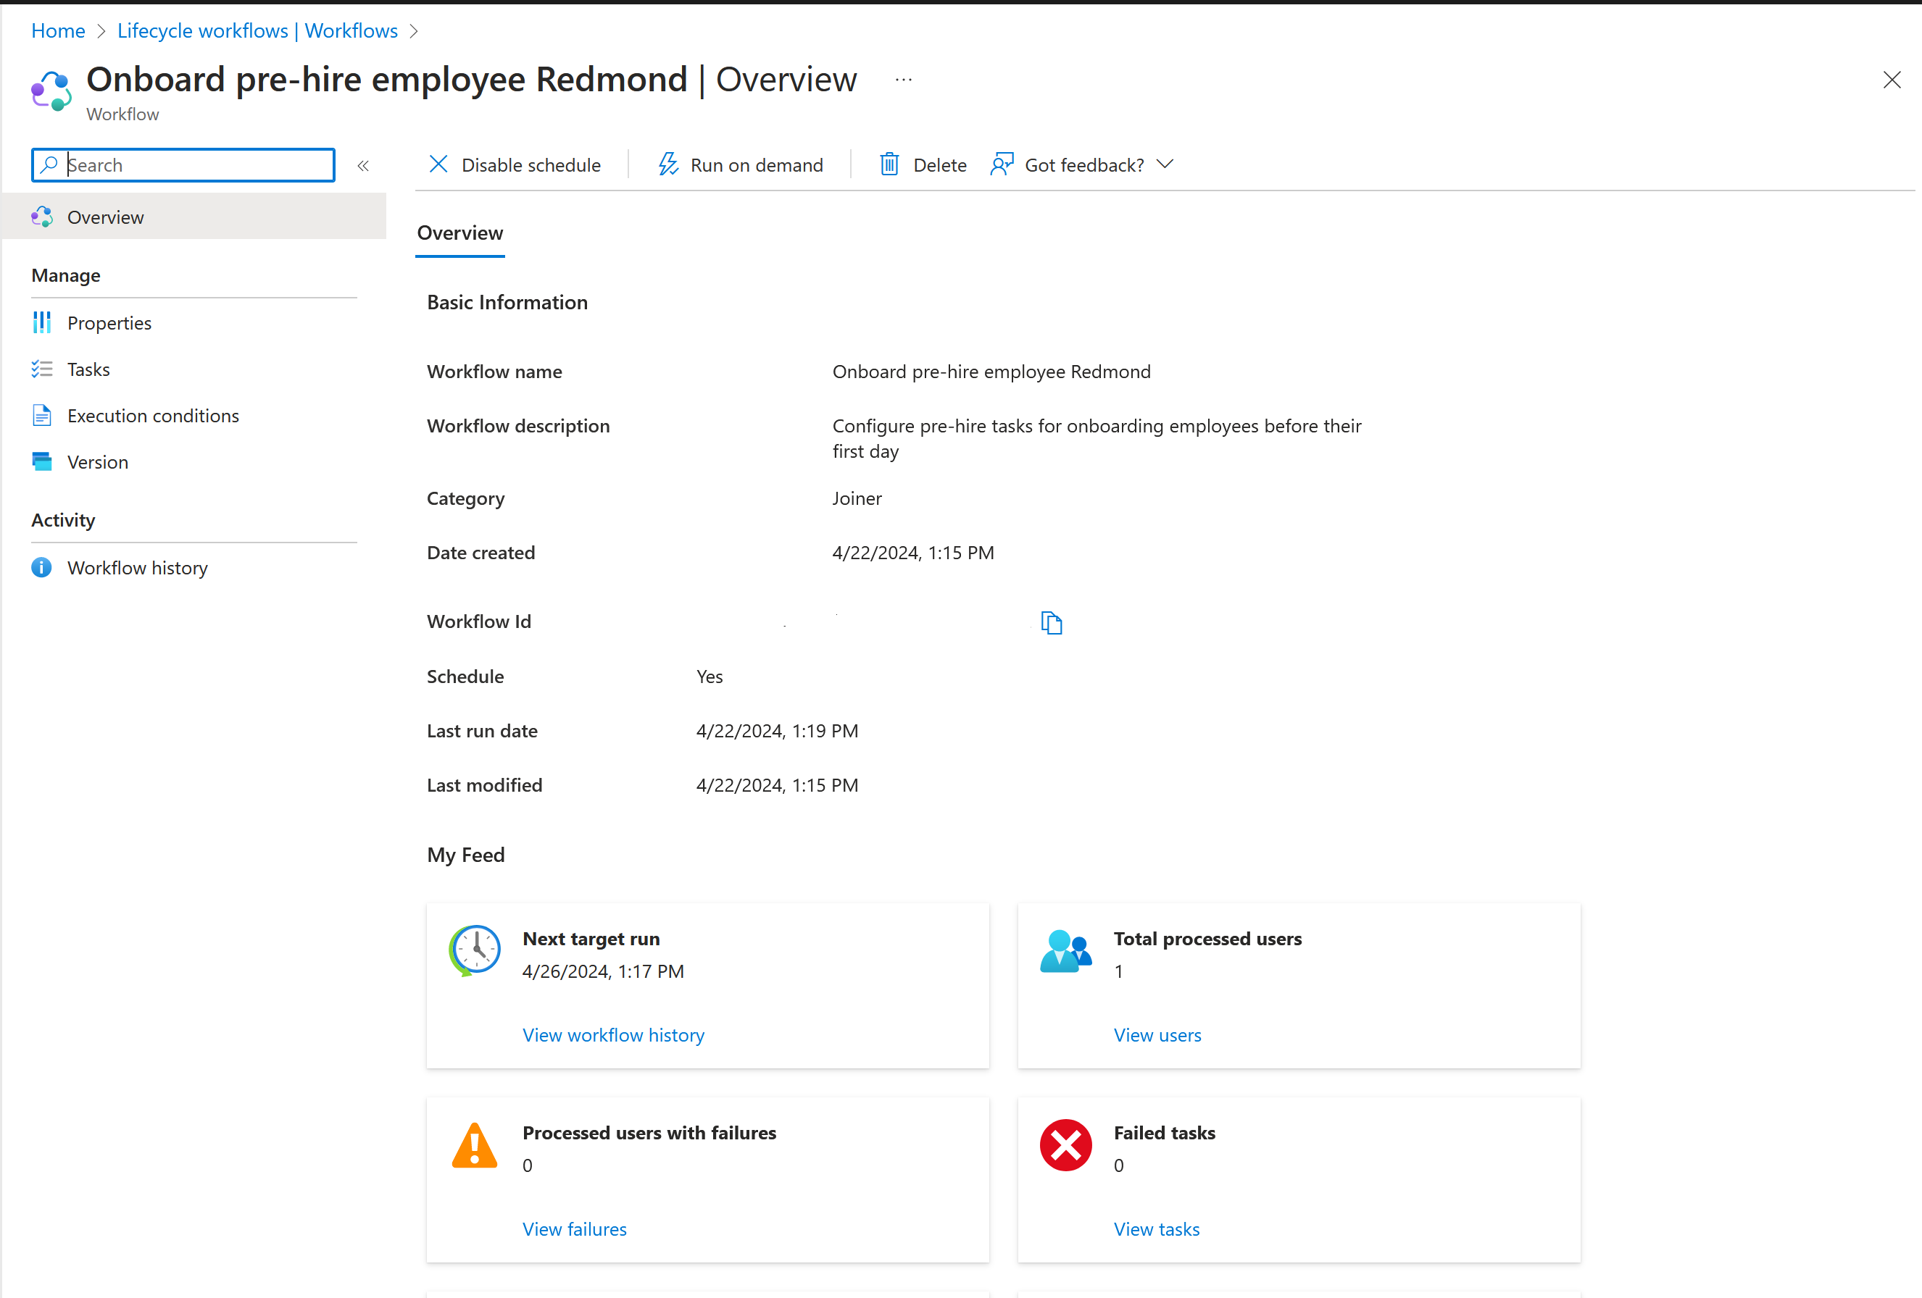1922x1298 pixels.
Task: Open the ellipsis more options menu
Action: click(903, 80)
